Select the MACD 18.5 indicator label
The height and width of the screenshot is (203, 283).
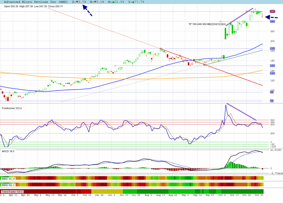8,151
